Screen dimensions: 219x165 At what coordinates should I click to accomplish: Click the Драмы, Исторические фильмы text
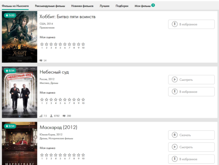click(56, 138)
